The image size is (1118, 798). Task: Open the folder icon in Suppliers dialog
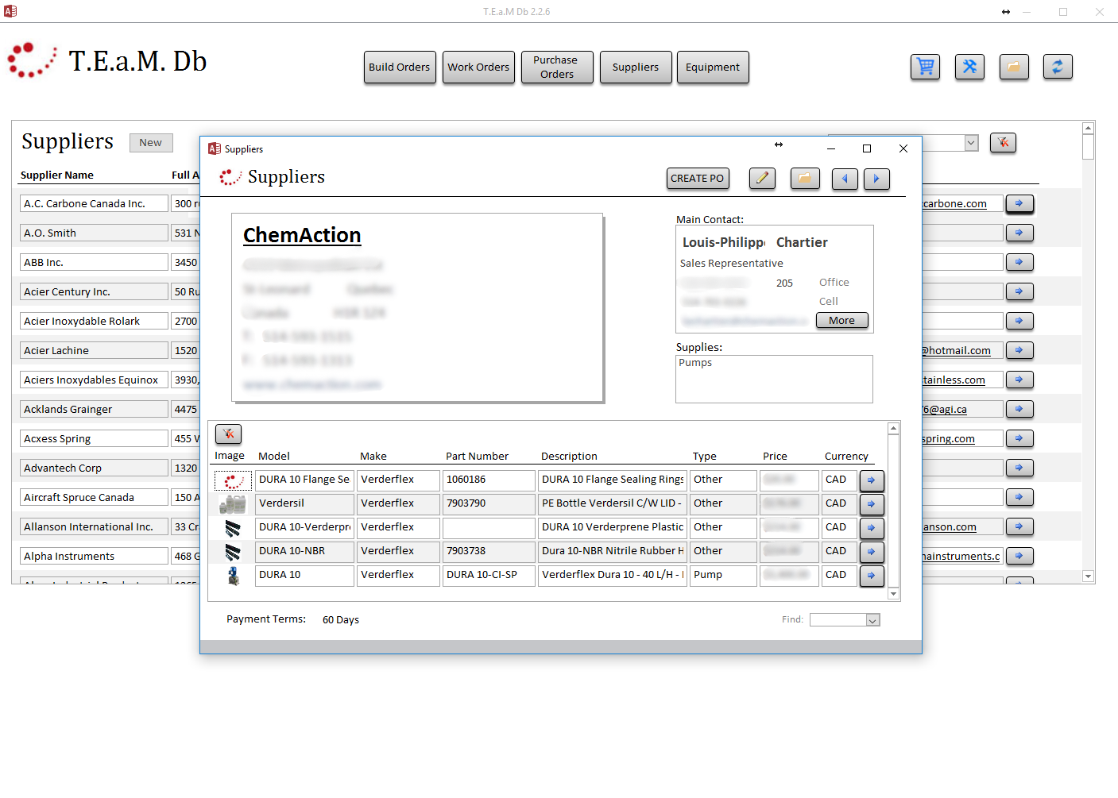tap(805, 179)
